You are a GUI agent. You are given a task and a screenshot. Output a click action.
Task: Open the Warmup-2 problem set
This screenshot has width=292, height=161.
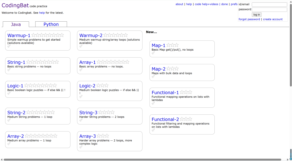(x=91, y=35)
